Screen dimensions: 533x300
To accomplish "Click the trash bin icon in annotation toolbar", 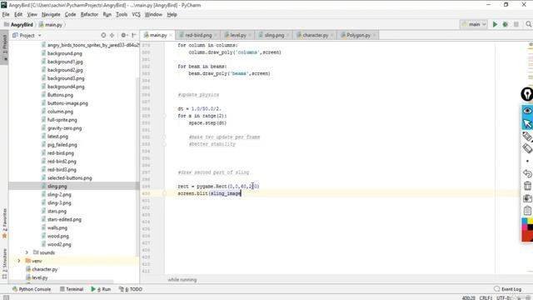I will pyautogui.click(x=527, y=186).
